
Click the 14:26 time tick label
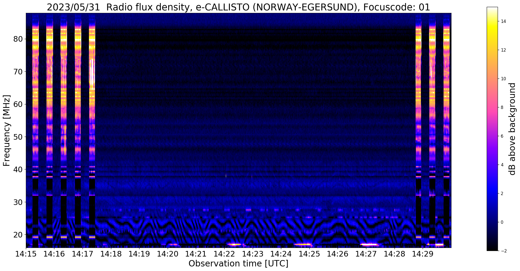point(338,254)
